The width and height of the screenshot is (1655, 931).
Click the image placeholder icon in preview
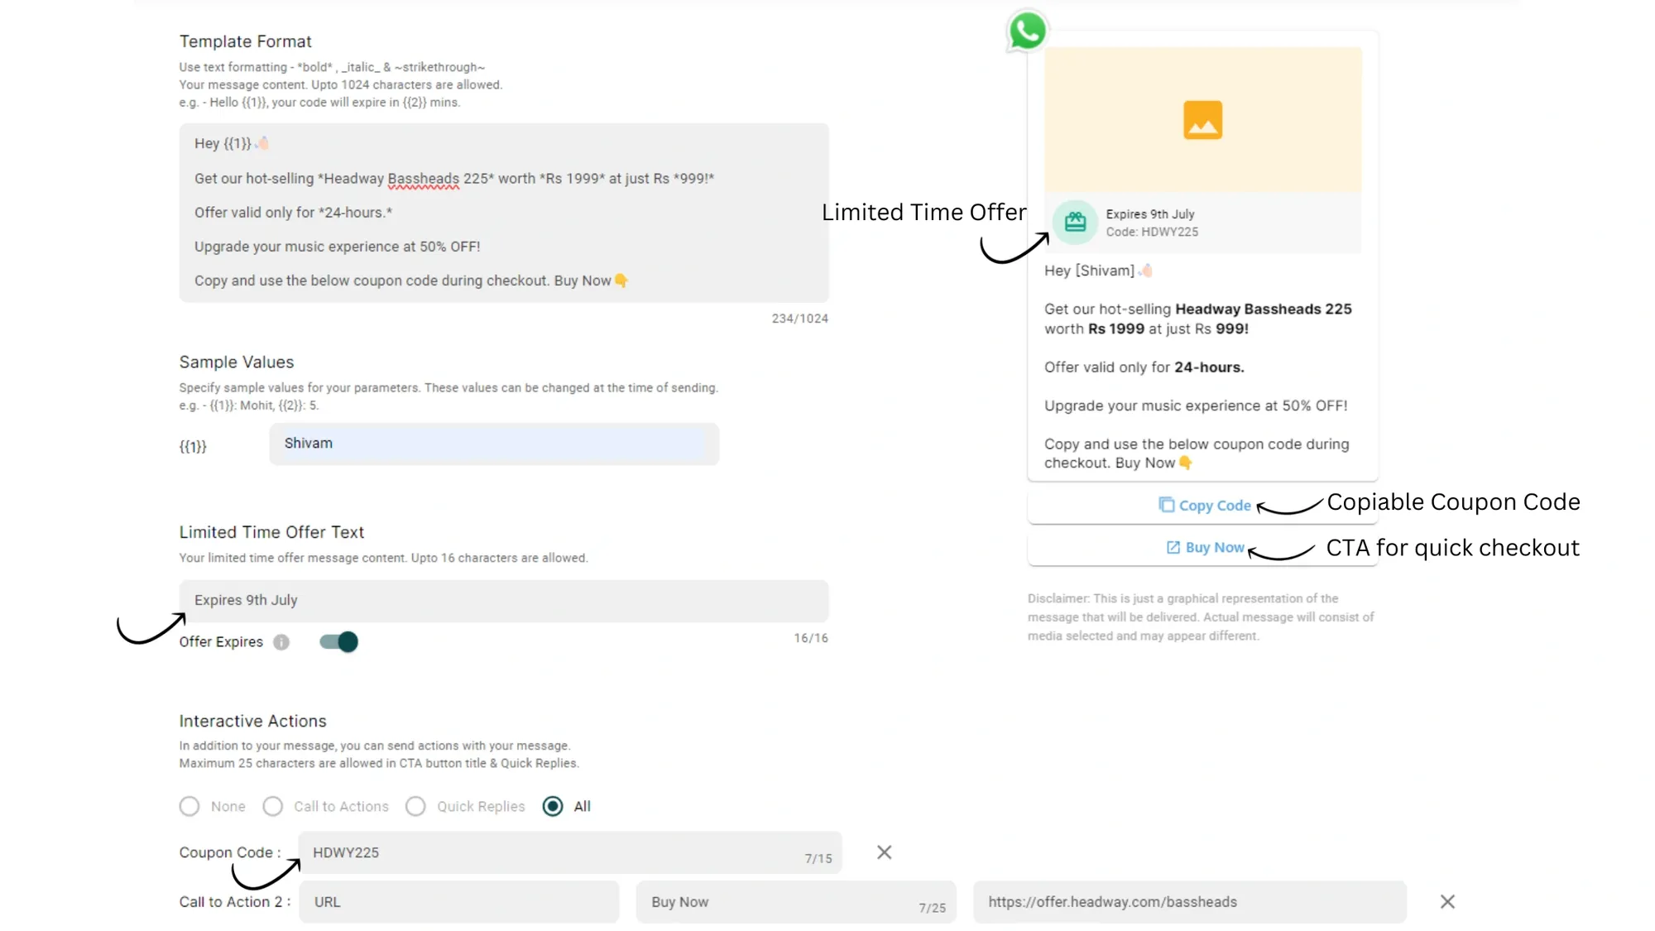1202,120
